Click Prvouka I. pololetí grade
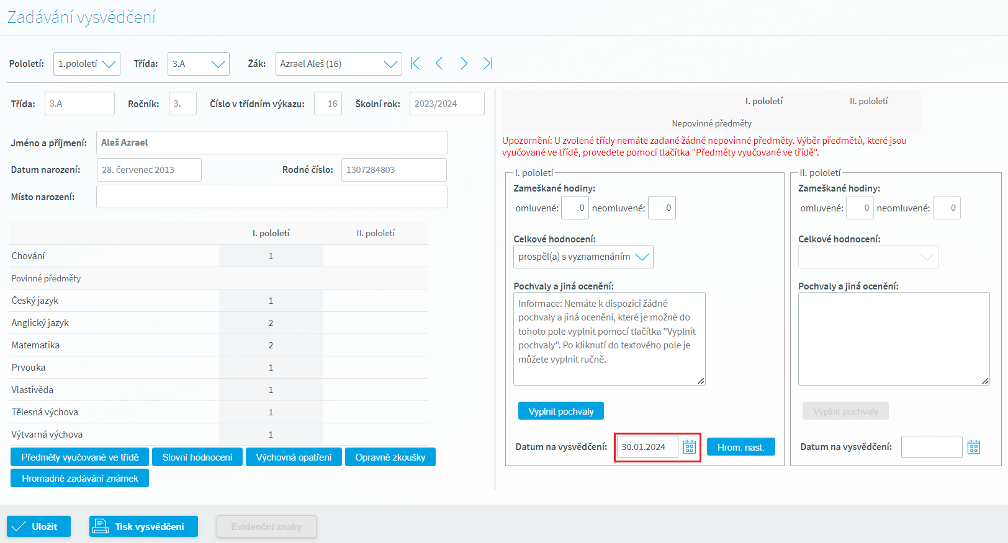Screen dimensions: 1008x543 coord(271,368)
